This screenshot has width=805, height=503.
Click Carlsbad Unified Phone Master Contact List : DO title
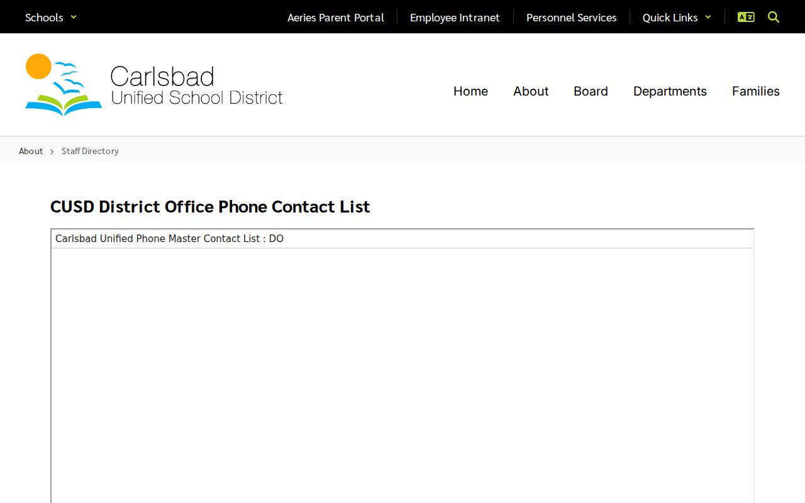point(170,239)
